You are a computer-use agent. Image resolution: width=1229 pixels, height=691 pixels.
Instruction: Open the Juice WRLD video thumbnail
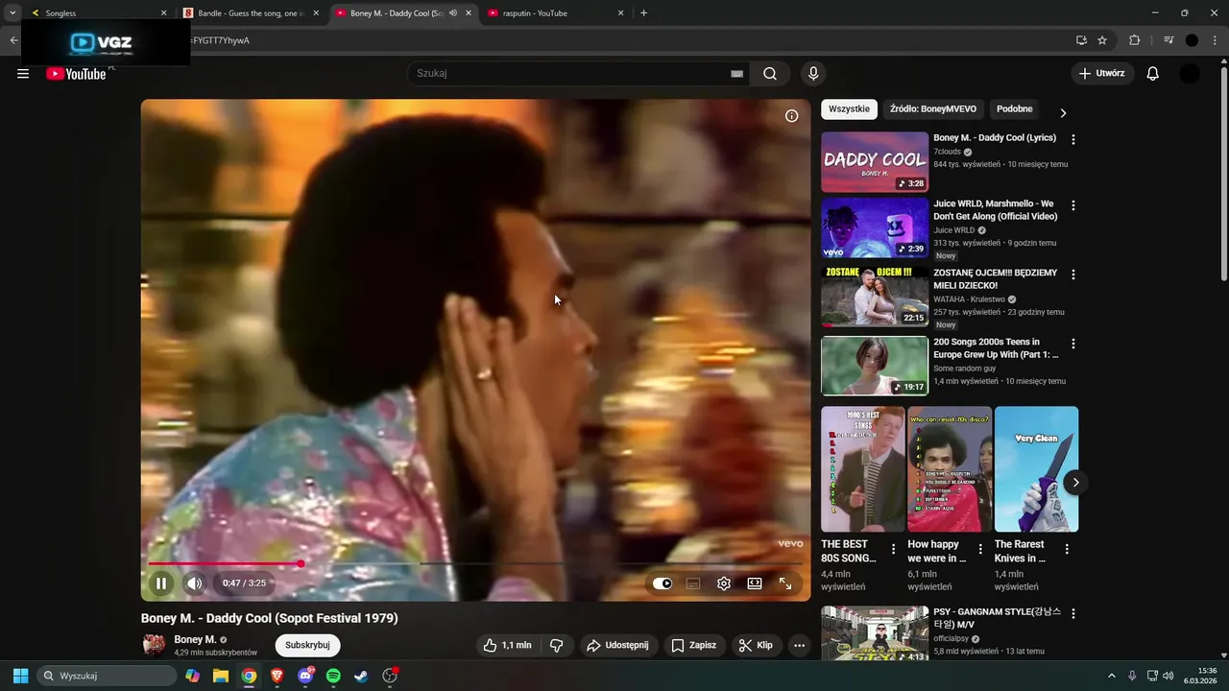[x=875, y=227]
